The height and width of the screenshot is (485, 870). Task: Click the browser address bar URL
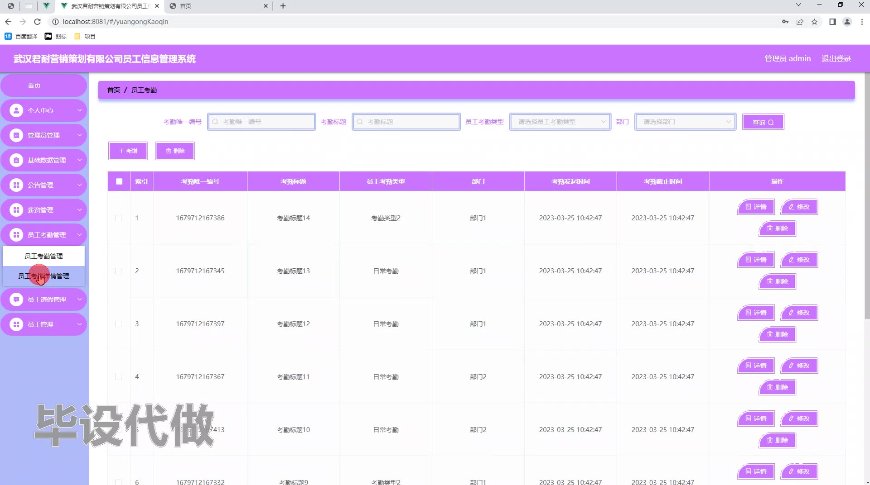(x=116, y=22)
